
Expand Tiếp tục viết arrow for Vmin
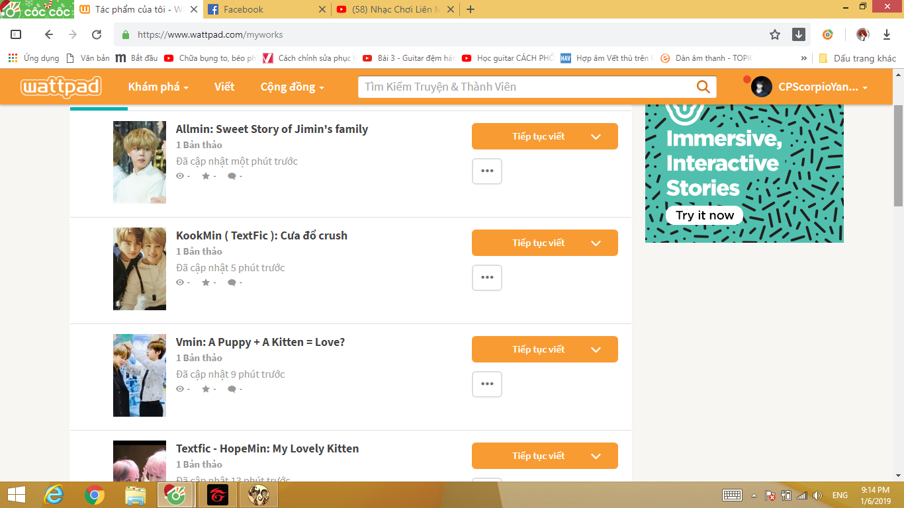pos(596,349)
